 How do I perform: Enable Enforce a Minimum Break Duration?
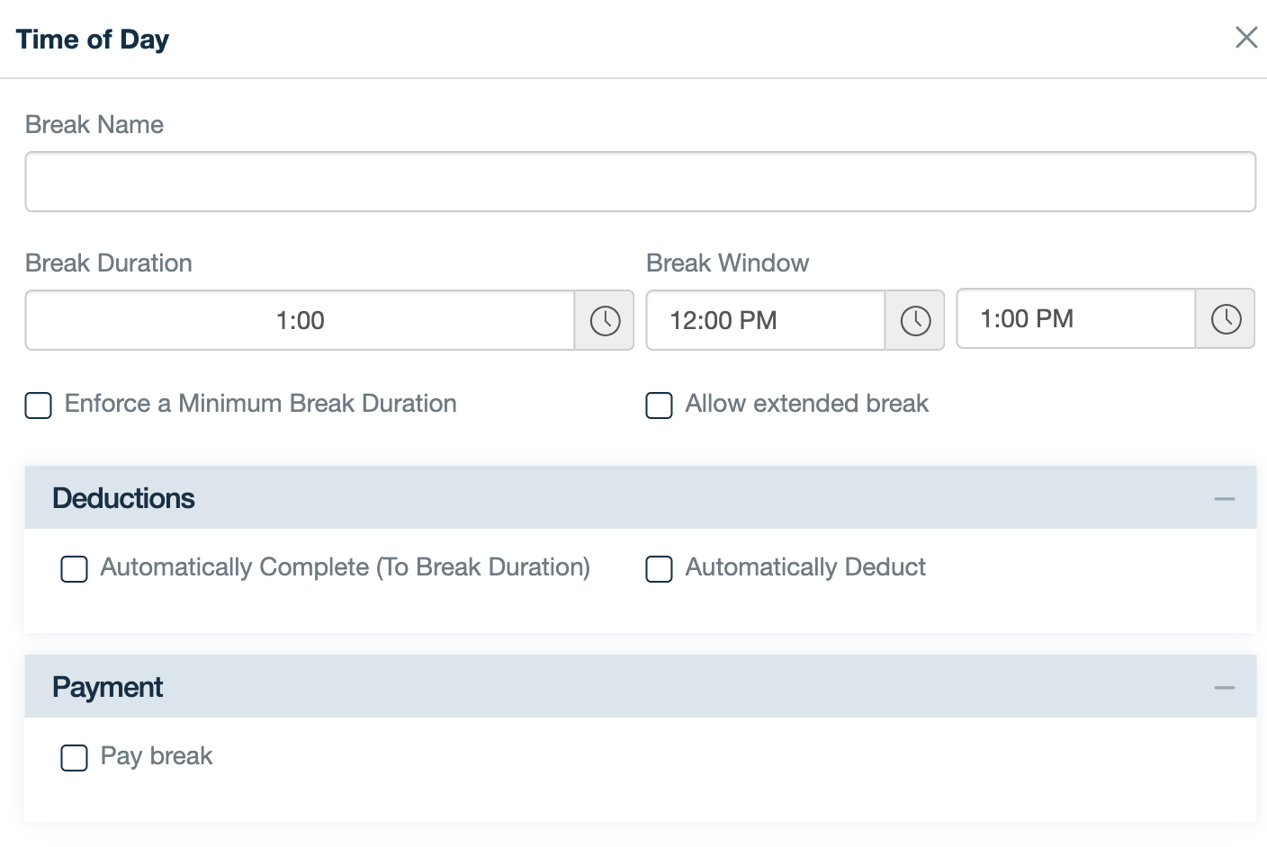pyautogui.click(x=39, y=406)
